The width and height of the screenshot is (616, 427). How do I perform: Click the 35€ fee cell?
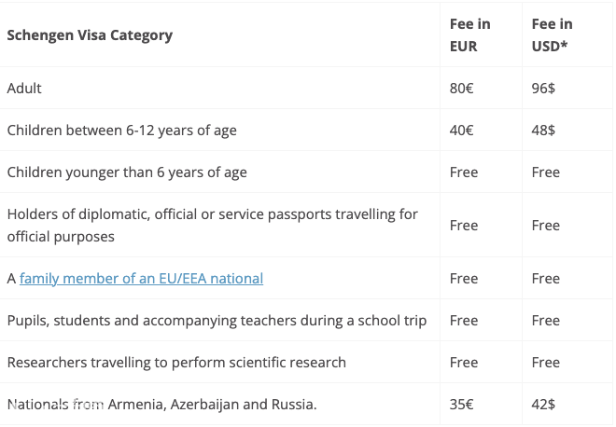pos(462,405)
